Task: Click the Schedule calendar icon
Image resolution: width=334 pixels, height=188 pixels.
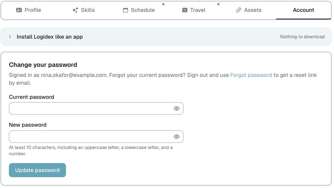Action: point(125,10)
